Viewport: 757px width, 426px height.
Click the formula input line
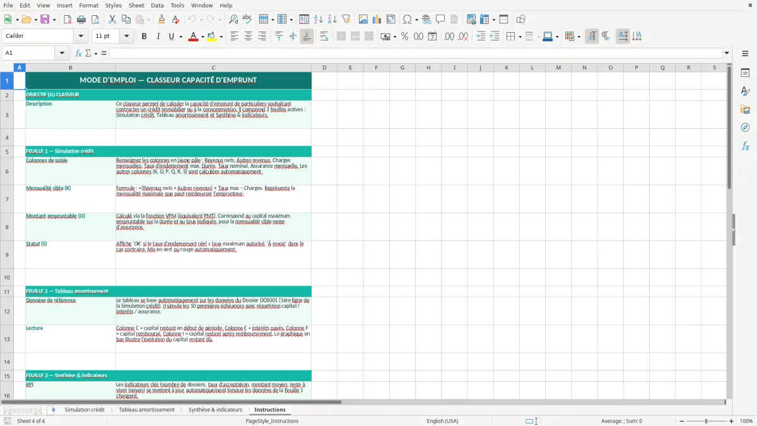tap(415, 53)
